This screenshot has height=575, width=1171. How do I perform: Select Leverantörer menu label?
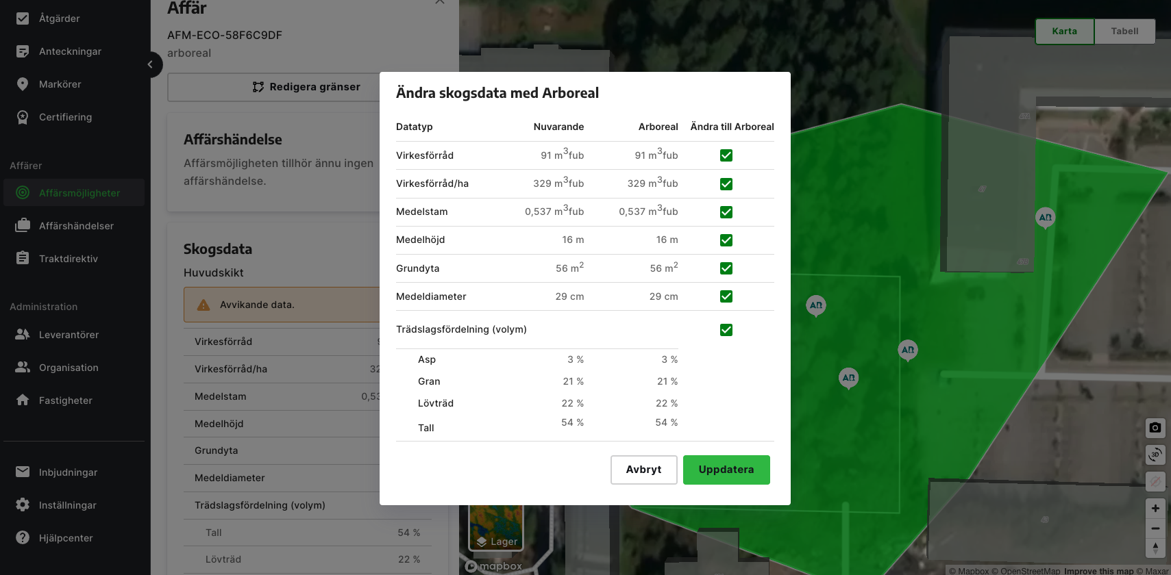click(x=69, y=335)
